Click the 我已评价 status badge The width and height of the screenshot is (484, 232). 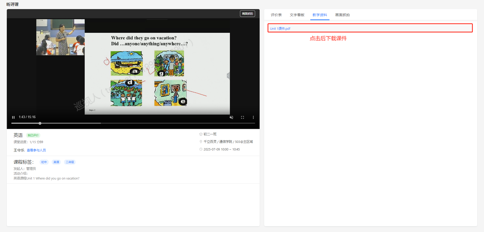point(33,135)
